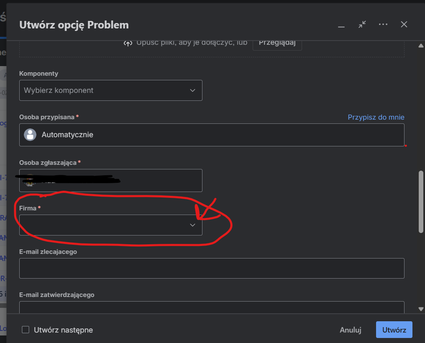The width and height of the screenshot is (425, 343).
Task: Click the blue Utwórz button
Action: point(394,330)
